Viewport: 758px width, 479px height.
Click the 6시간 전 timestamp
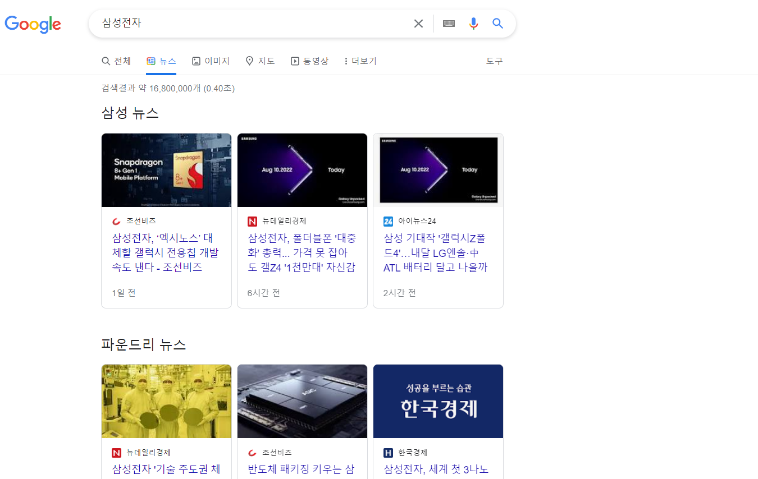click(264, 293)
